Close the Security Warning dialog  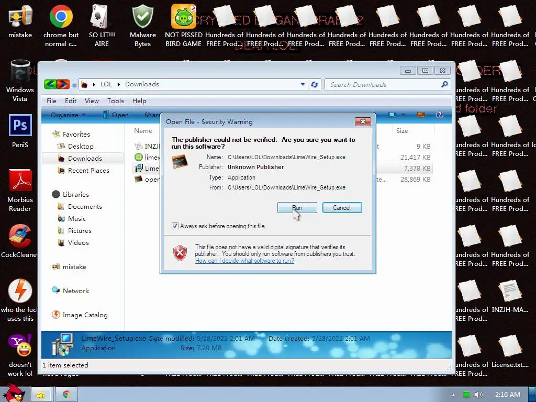(363, 121)
